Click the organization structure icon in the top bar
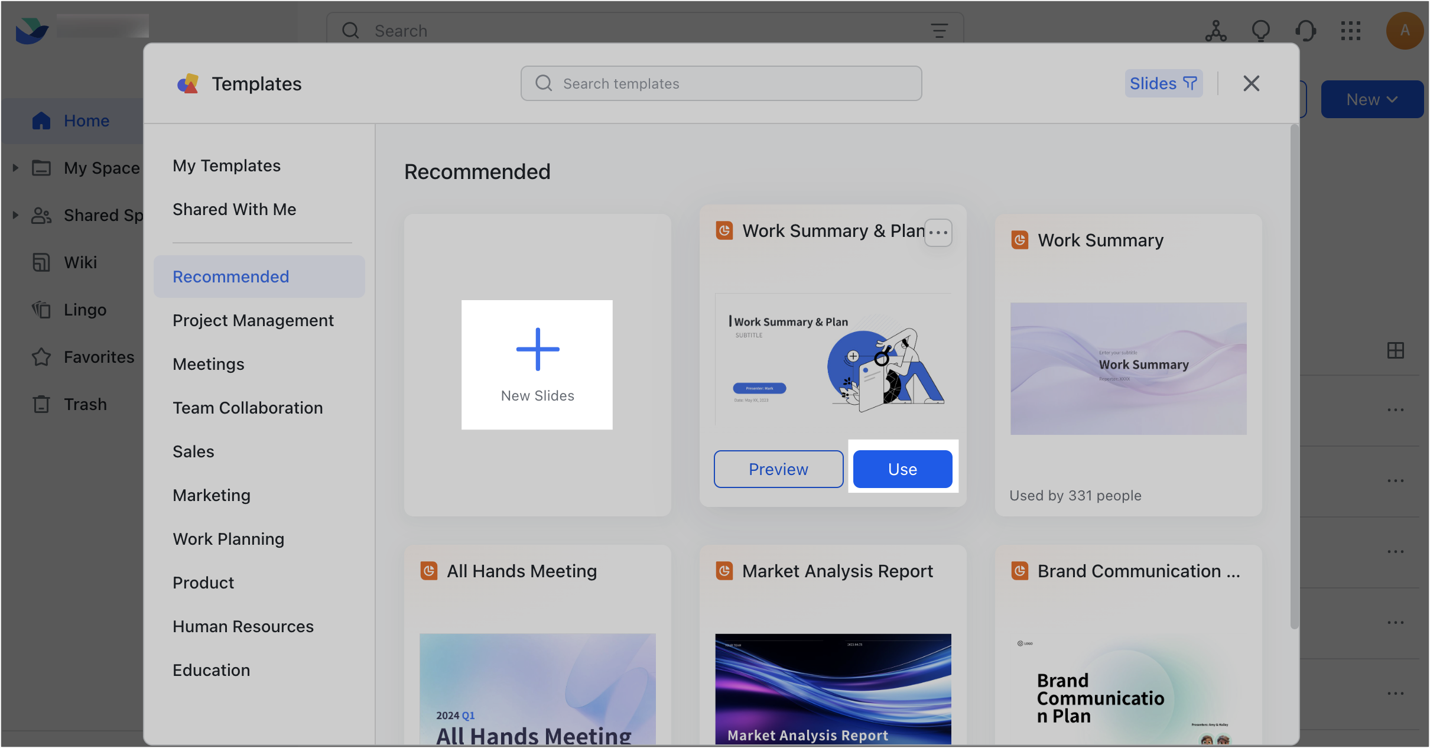This screenshot has height=748, width=1430. tap(1214, 31)
